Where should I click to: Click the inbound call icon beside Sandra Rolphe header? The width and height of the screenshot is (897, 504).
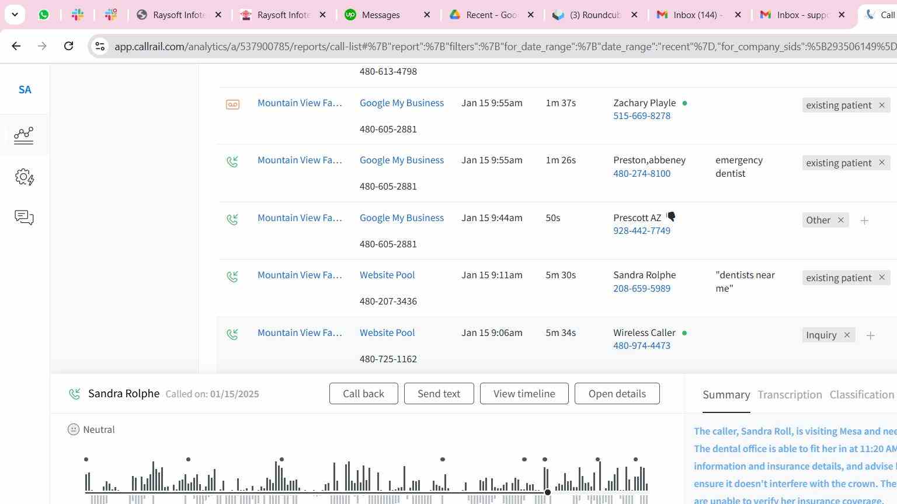point(75,394)
